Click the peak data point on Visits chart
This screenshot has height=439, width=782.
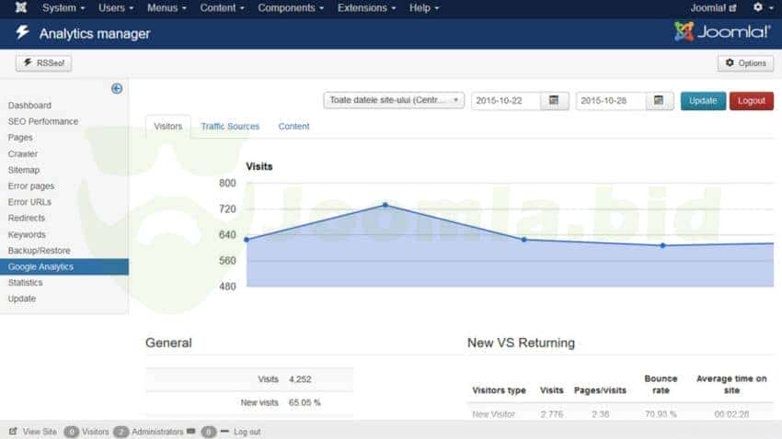coord(385,205)
